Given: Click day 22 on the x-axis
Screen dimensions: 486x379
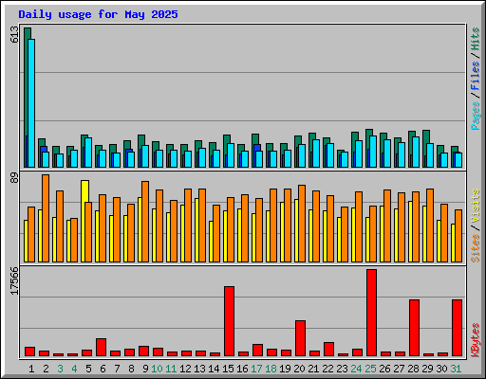Looking at the screenshot, I should (327, 369).
